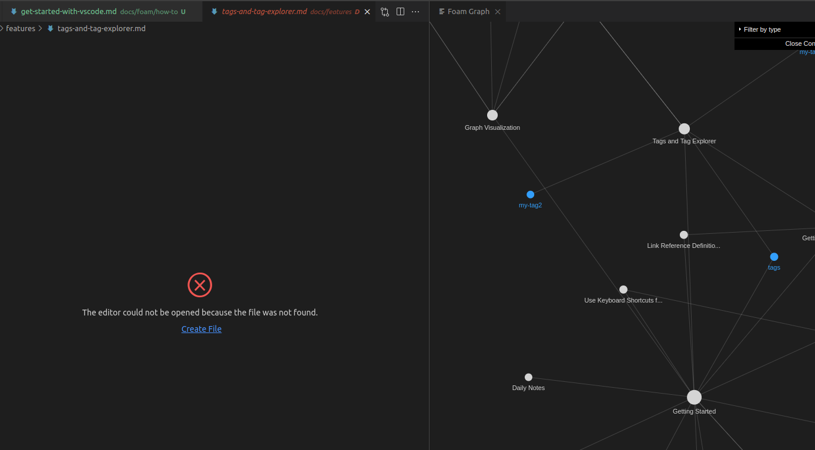815x450 pixels.
Task: Click the Close Controls link in the graph panel
Action: click(x=799, y=43)
